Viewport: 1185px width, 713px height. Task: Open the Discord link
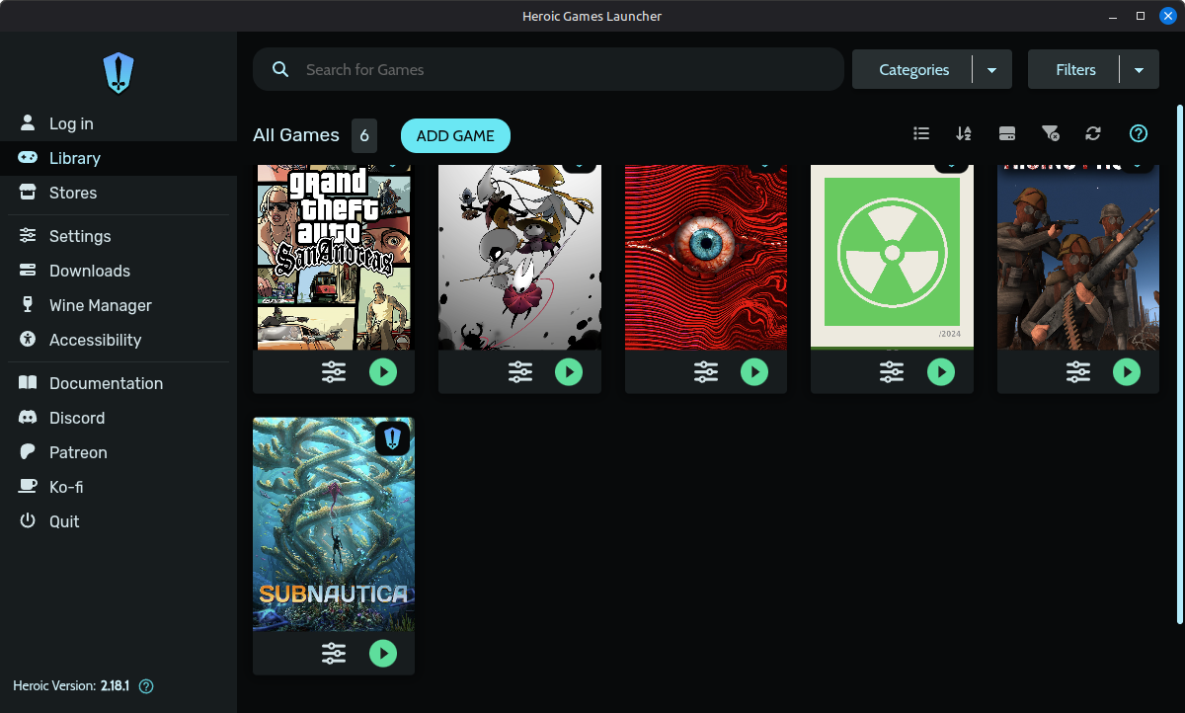pos(118,418)
